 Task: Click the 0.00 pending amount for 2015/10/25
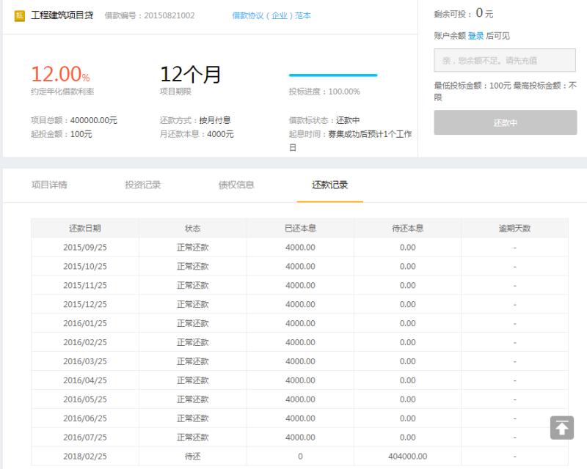[x=408, y=266]
